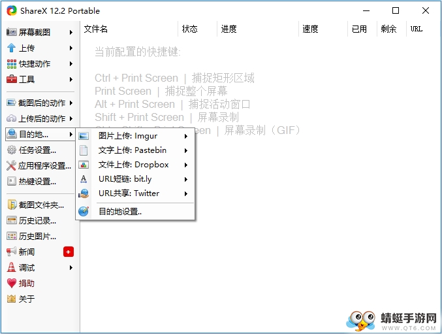The width and height of the screenshot is (442, 334).
Task: Sort by 剩余 column header
Action: (392, 29)
